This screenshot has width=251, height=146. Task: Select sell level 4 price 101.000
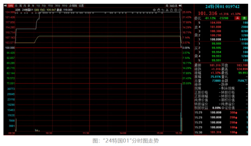point(215,27)
